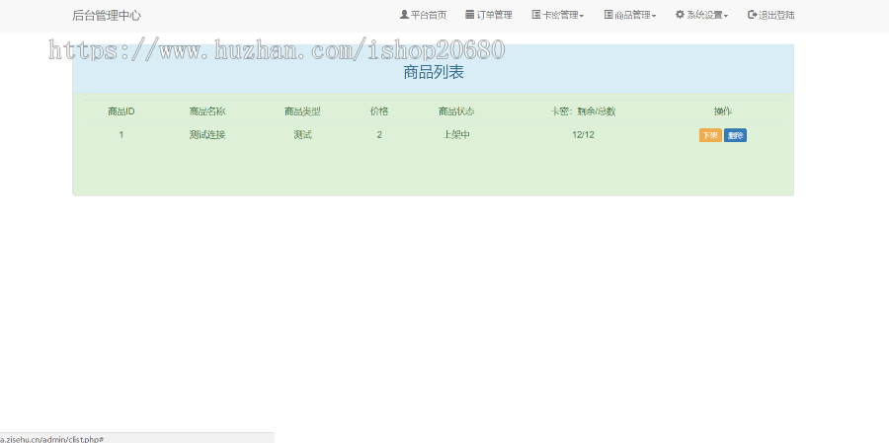
Task: Click the 价格 column header
Action: [x=379, y=111]
